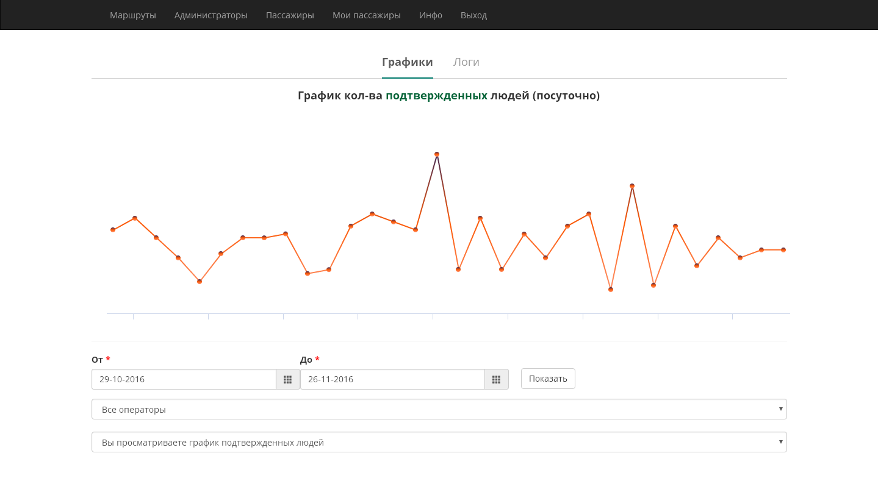Open the chart type dropdown showing подтвержденных людей
The height and width of the screenshot is (492, 878).
pyautogui.click(x=439, y=442)
